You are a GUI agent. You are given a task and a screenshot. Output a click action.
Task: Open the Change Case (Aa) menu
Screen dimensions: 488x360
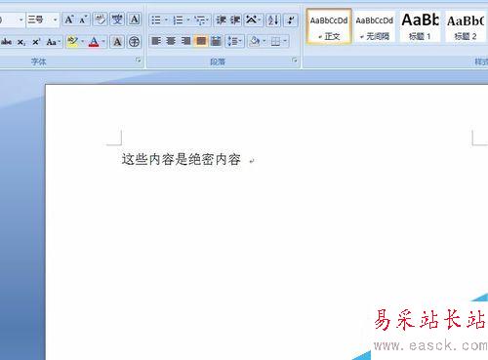(54, 42)
